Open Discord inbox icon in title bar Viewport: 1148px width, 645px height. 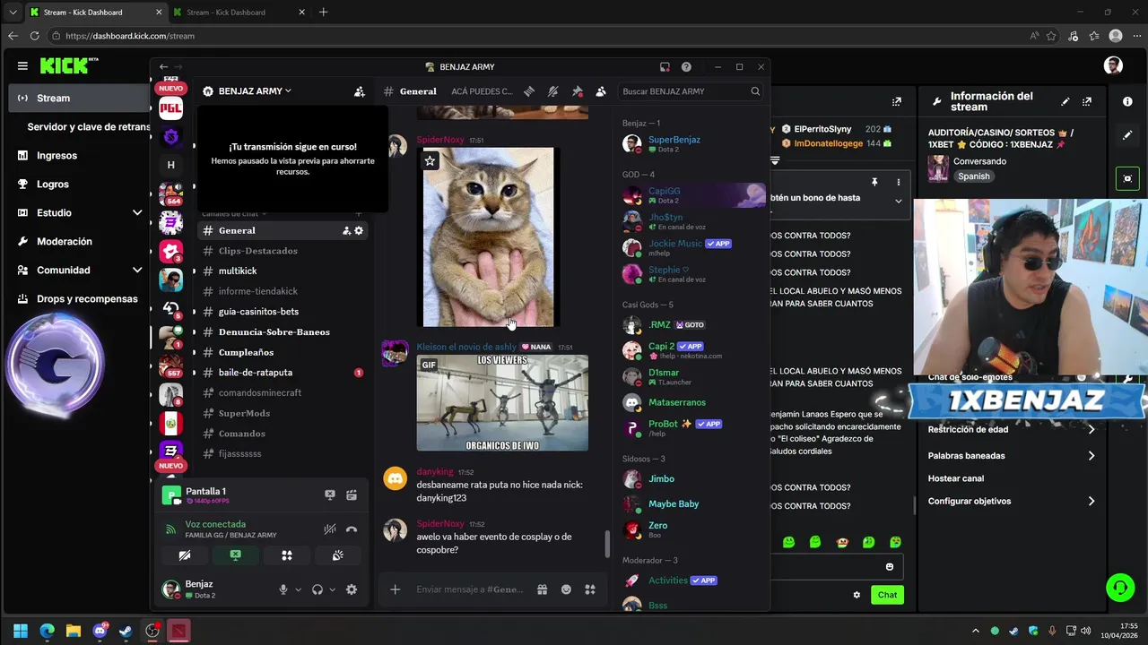coord(665,67)
